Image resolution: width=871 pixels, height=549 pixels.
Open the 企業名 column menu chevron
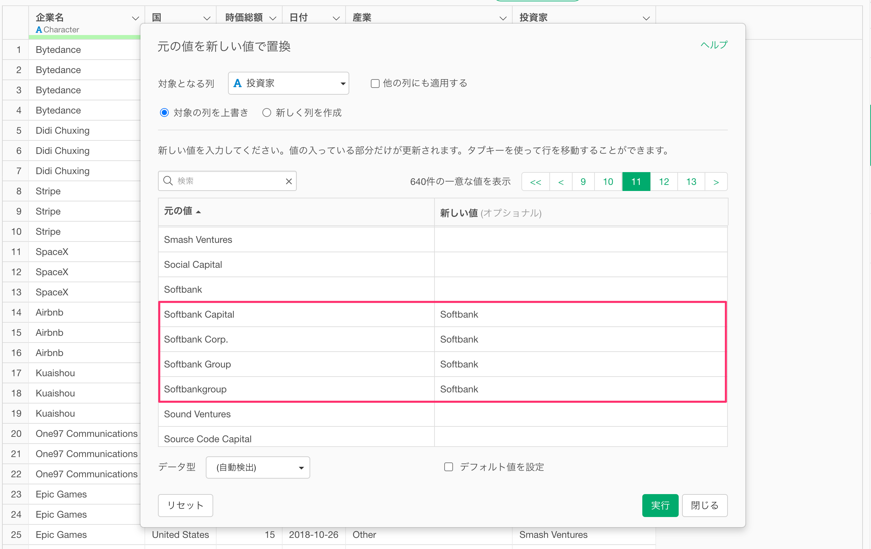pyautogui.click(x=135, y=18)
